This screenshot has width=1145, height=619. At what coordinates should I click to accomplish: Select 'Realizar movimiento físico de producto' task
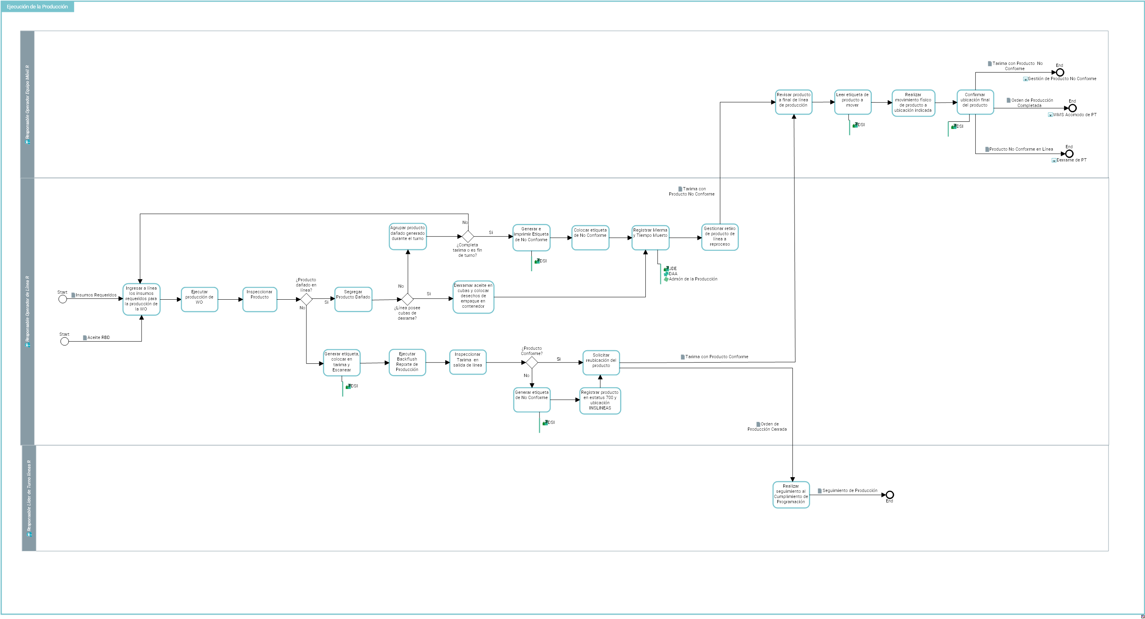(x=914, y=103)
